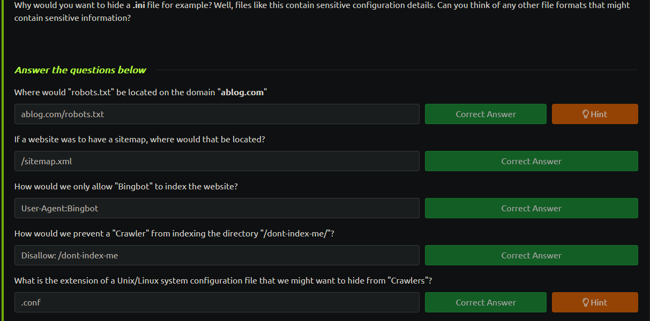Image resolution: width=650 pixels, height=321 pixels.
Task: Show the Hint for the Unix configuration file question
Action: (x=595, y=302)
